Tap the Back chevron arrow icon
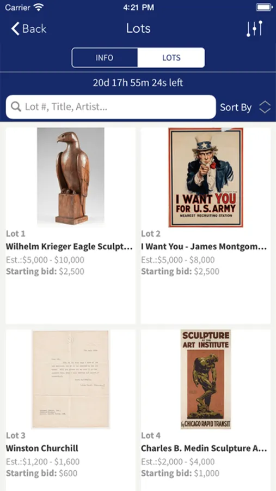This screenshot has width=276, height=491. coord(15,28)
